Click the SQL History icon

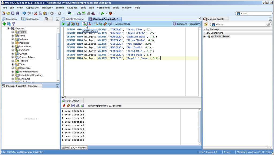(110, 24)
